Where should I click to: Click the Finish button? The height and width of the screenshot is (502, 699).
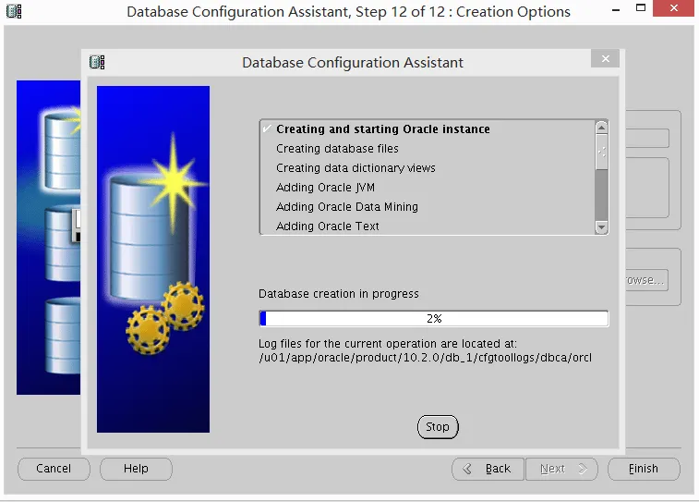pyautogui.click(x=644, y=469)
